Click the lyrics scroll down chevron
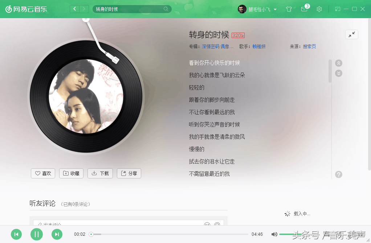 pyautogui.click(x=339, y=73)
